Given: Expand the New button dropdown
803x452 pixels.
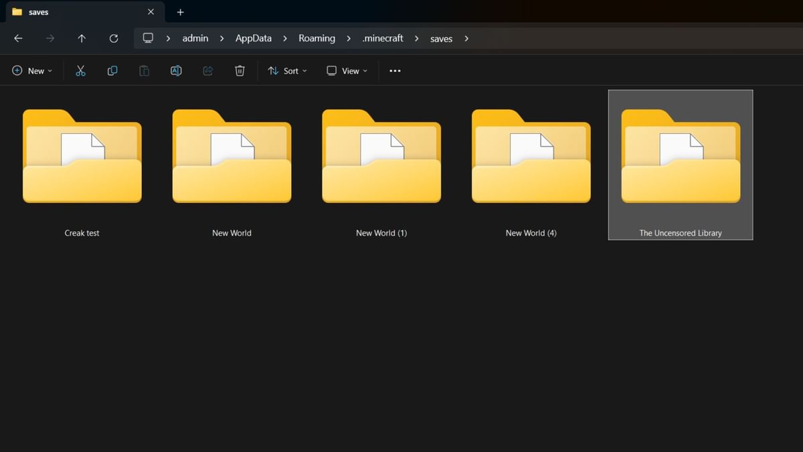Looking at the screenshot, I should pyautogui.click(x=50, y=70).
